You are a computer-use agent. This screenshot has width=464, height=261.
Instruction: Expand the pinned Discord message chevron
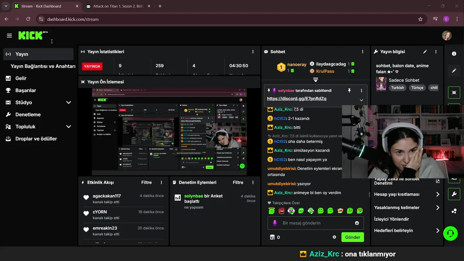pos(361,100)
